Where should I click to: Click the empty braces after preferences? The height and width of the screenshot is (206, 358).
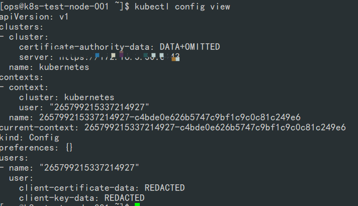pyautogui.click(x=69, y=148)
